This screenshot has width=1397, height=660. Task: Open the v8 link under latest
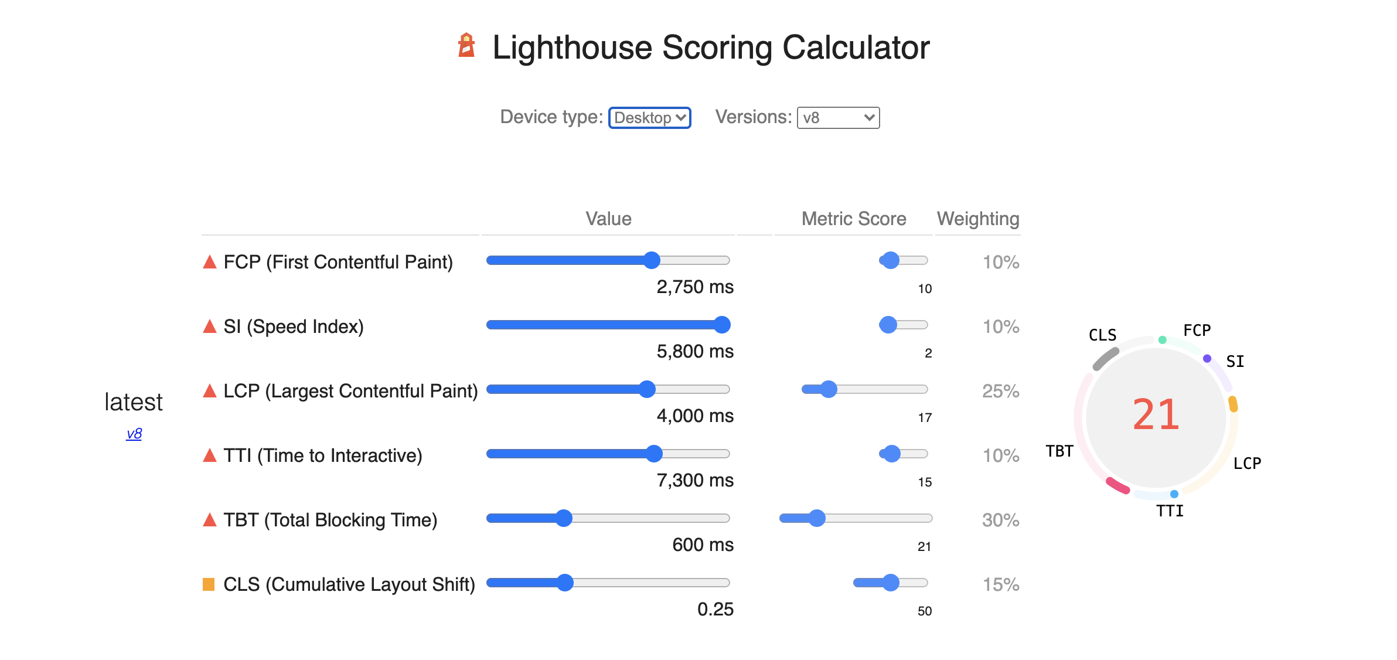pyautogui.click(x=133, y=434)
